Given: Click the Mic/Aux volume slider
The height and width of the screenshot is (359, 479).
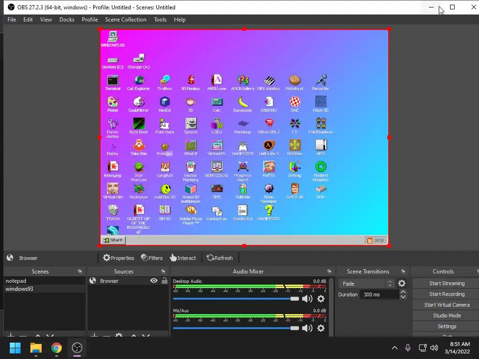Looking at the screenshot, I should [236, 328].
